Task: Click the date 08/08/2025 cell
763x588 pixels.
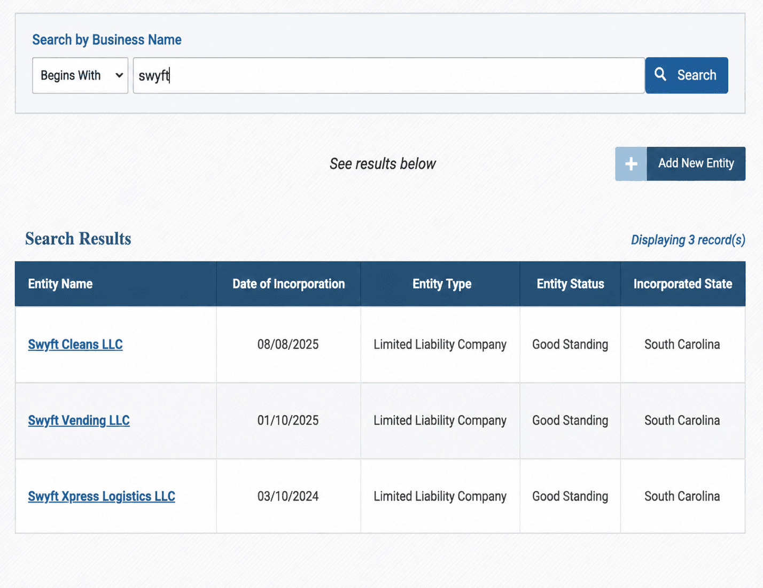Action: (288, 344)
